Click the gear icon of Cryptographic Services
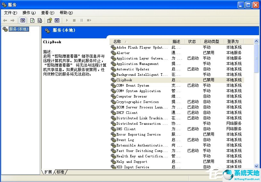The height and width of the screenshot is (182, 261). (x=113, y=101)
